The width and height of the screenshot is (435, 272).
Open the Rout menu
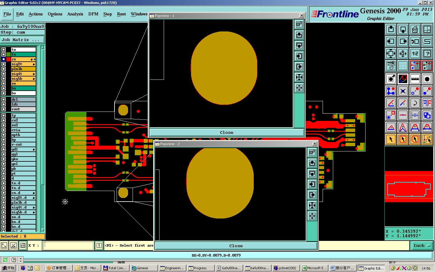pos(121,14)
